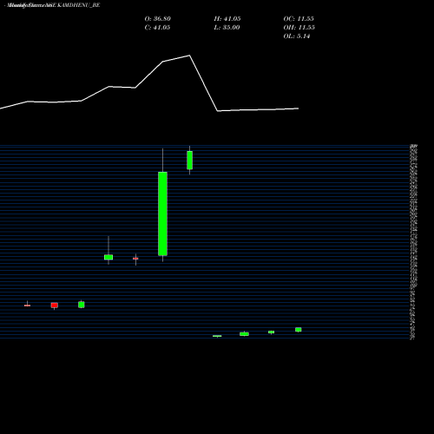
Task: Click the low price value L: 35.00
Action: [227, 28]
